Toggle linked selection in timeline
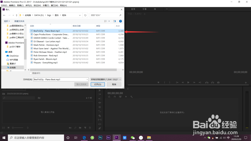The height and width of the screenshot is (141, 251). tap(120, 97)
